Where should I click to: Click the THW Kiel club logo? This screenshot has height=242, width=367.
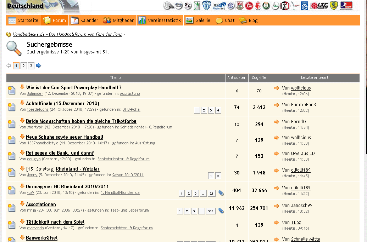168,6
